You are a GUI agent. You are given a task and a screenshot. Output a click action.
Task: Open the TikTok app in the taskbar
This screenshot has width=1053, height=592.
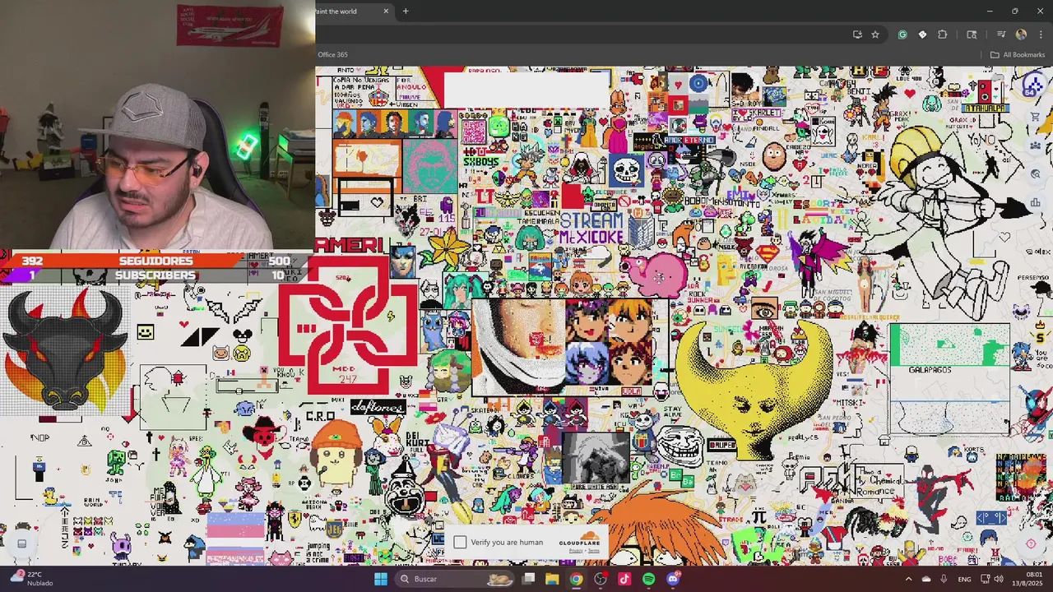(x=624, y=579)
